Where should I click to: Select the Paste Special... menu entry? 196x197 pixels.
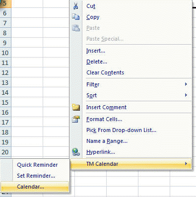tap(105, 39)
